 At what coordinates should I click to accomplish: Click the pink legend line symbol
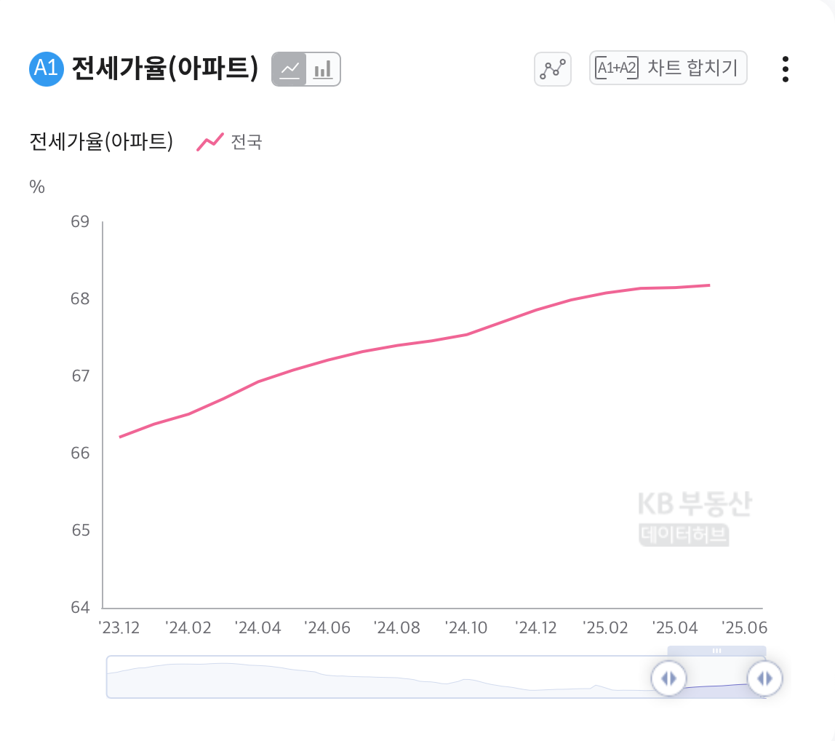pyautogui.click(x=209, y=141)
